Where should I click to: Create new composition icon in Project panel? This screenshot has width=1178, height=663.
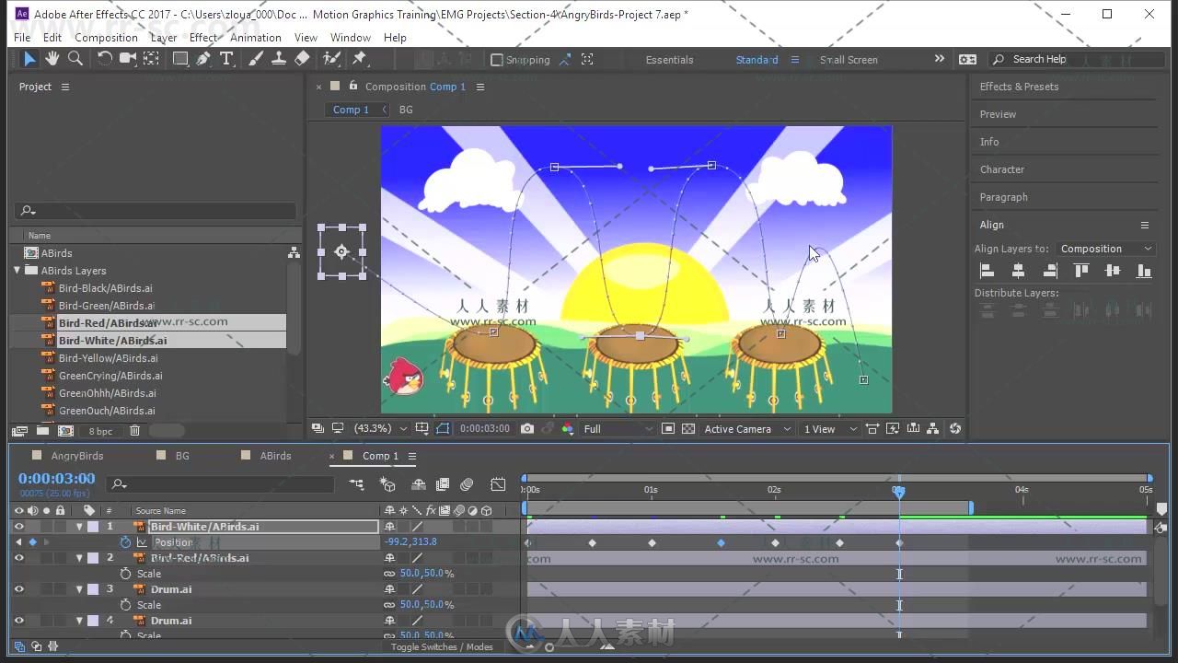point(65,431)
